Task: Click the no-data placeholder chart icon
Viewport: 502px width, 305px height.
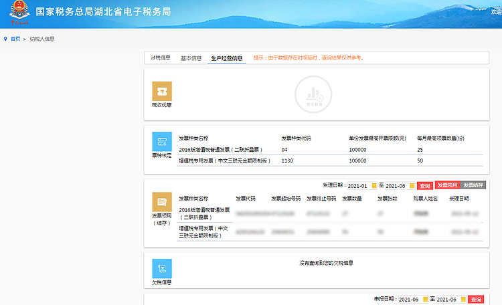Action: [x=313, y=94]
